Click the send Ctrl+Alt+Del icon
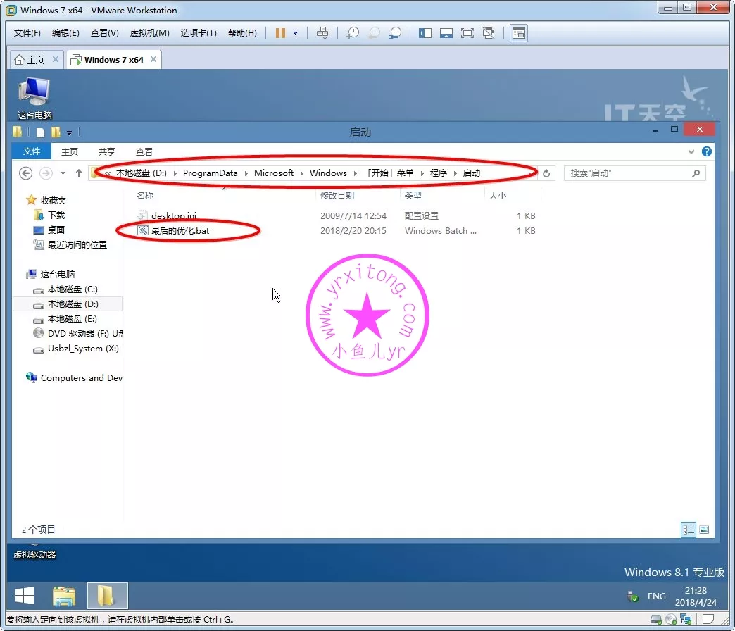This screenshot has height=631, width=735. 322,33
